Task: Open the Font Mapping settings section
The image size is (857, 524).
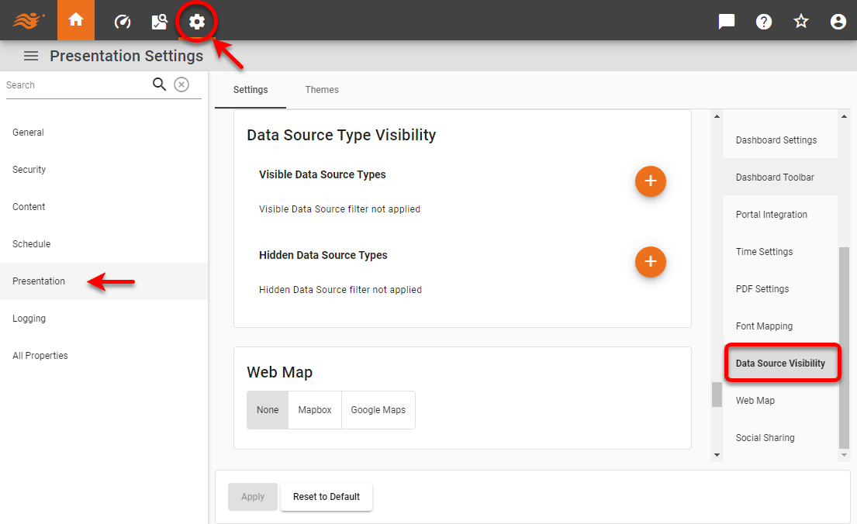Action: 762,326
